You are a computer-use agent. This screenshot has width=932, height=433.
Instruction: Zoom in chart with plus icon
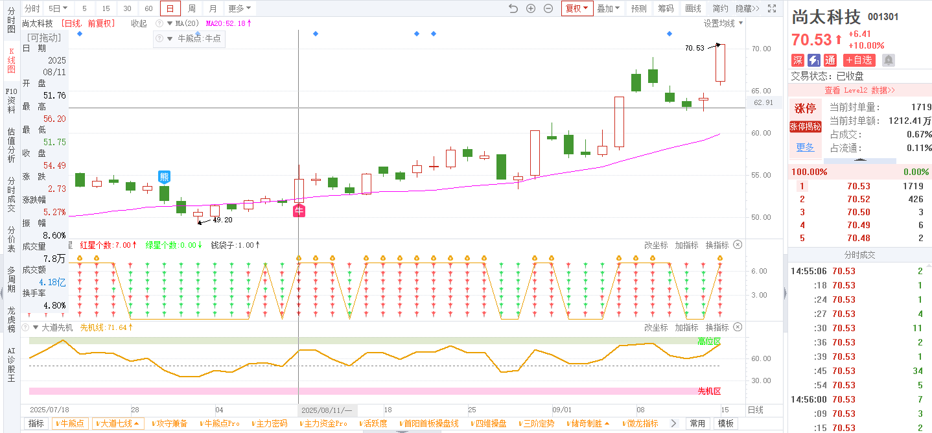(531, 8)
